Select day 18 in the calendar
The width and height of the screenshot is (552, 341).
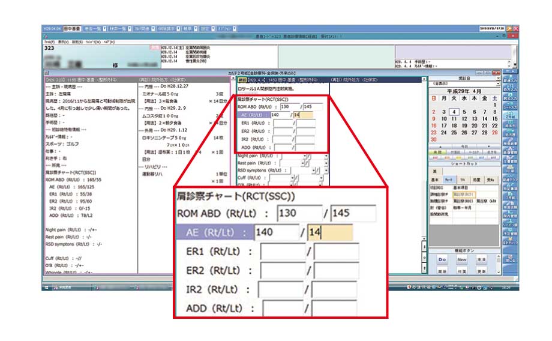[454, 125]
